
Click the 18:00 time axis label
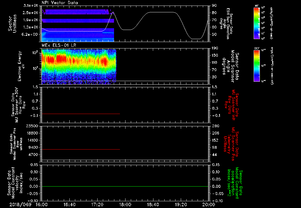pyautogui.click(x=125, y=204)
